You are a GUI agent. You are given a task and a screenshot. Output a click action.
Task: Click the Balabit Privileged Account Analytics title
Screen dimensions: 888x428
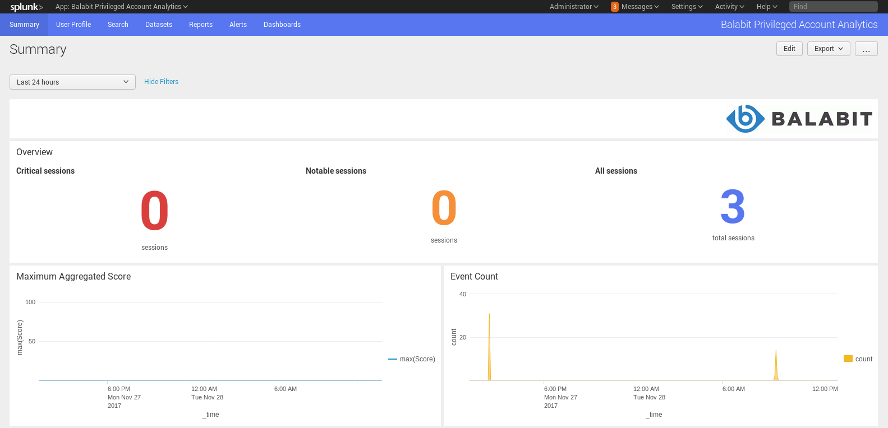pos(799,25)
